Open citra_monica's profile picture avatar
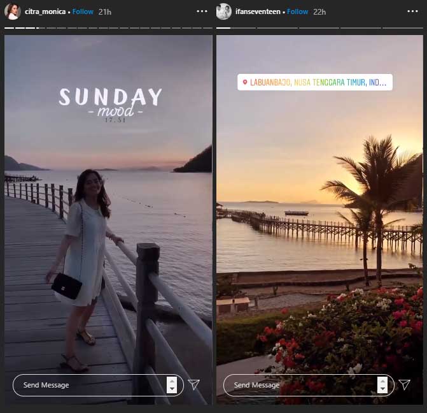 [x=12, y=11]
